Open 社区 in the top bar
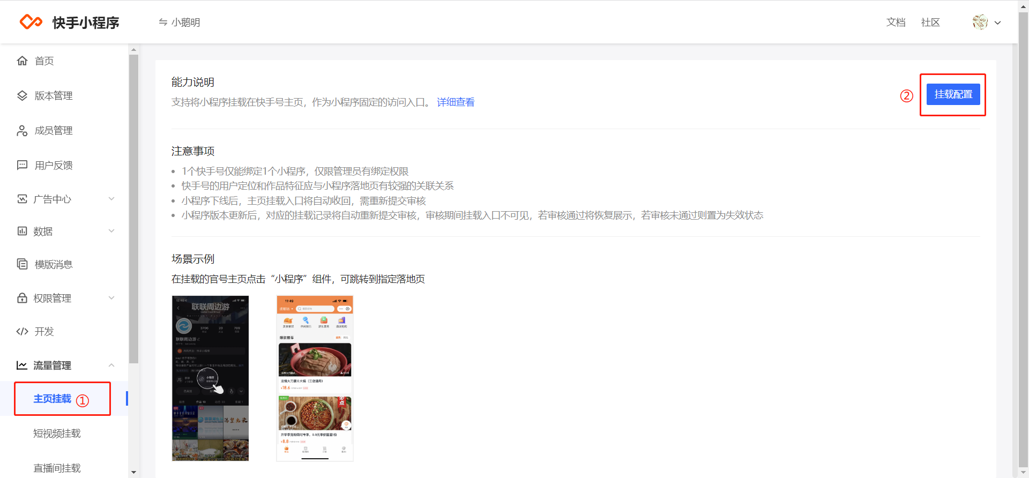 point(930,23)
